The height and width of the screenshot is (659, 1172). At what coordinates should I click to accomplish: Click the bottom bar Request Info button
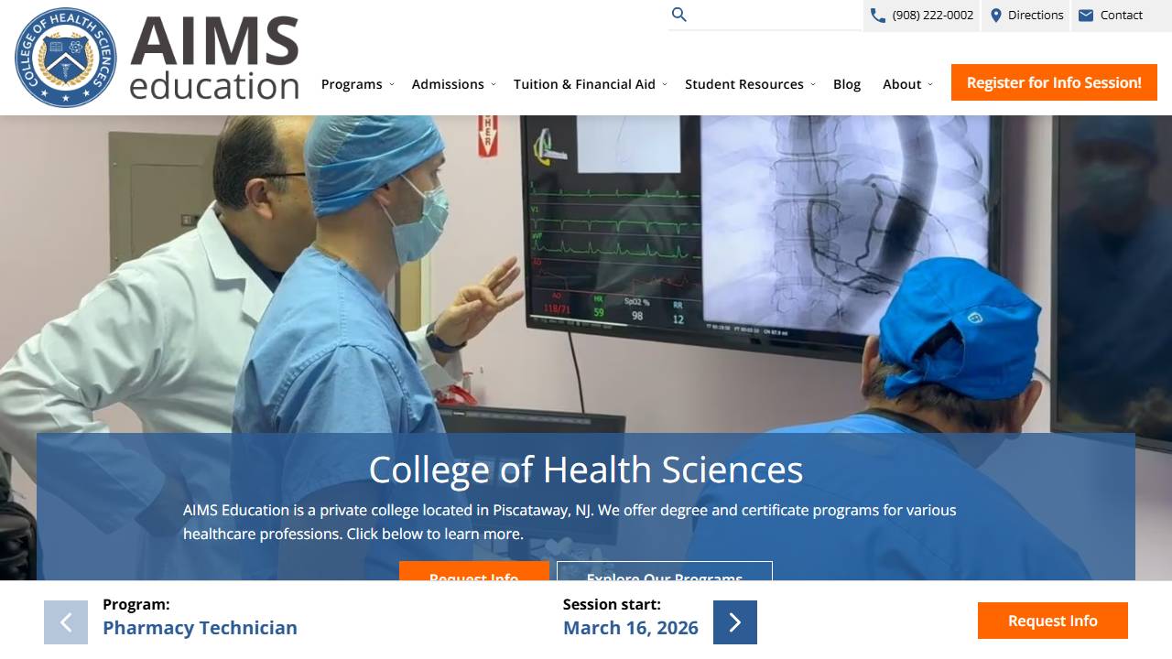[1052, 621]
